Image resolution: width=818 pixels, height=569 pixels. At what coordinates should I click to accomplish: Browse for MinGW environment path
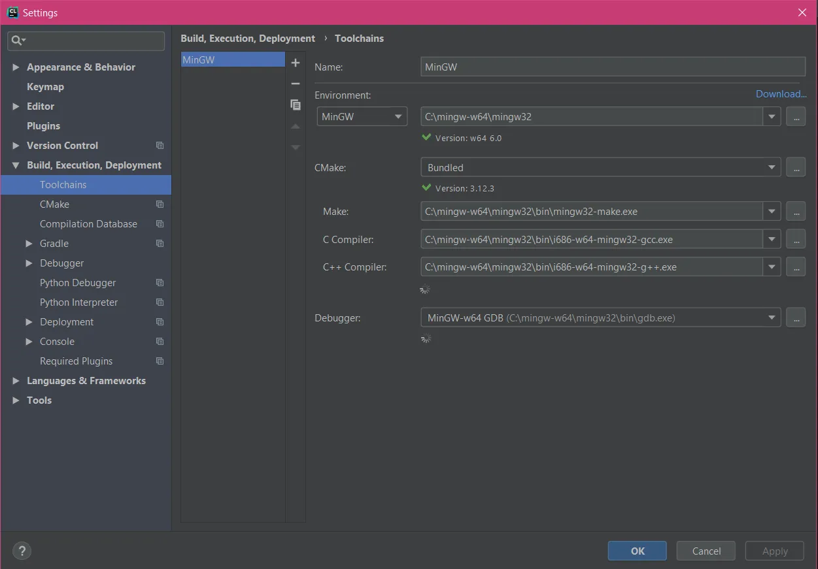(796, 117)
